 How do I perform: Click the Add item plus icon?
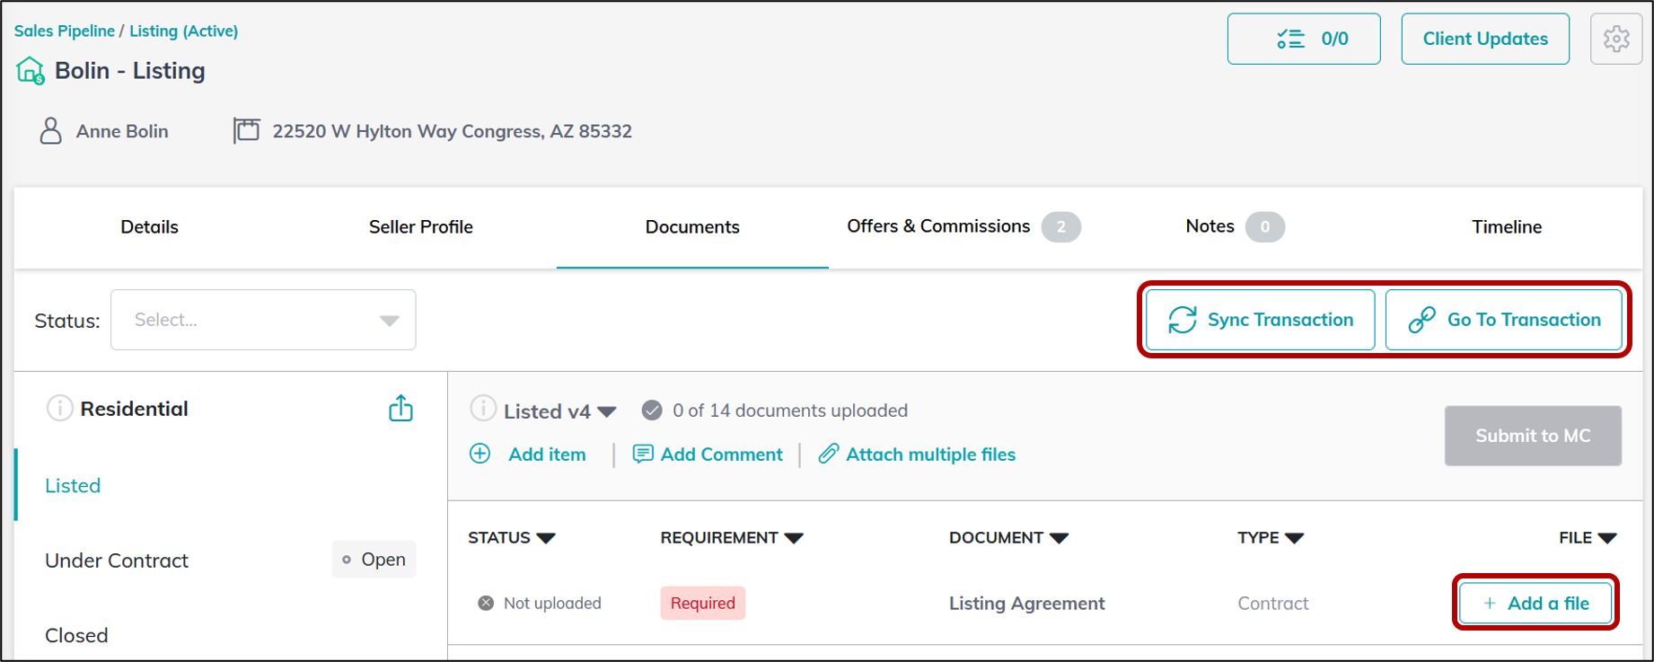coord(480,454)
